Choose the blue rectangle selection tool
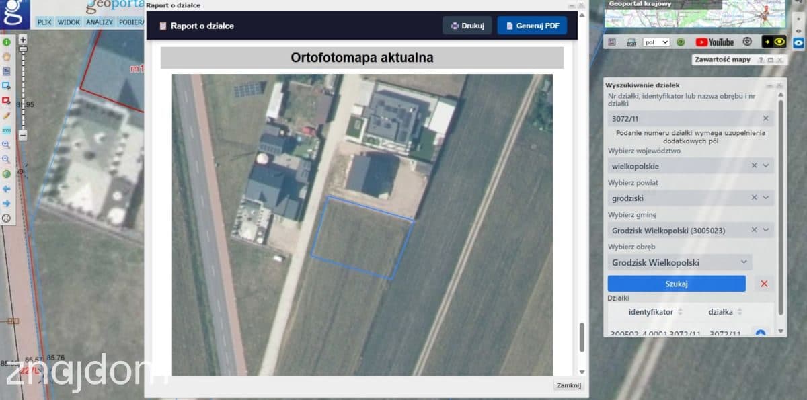 point(7,86)
